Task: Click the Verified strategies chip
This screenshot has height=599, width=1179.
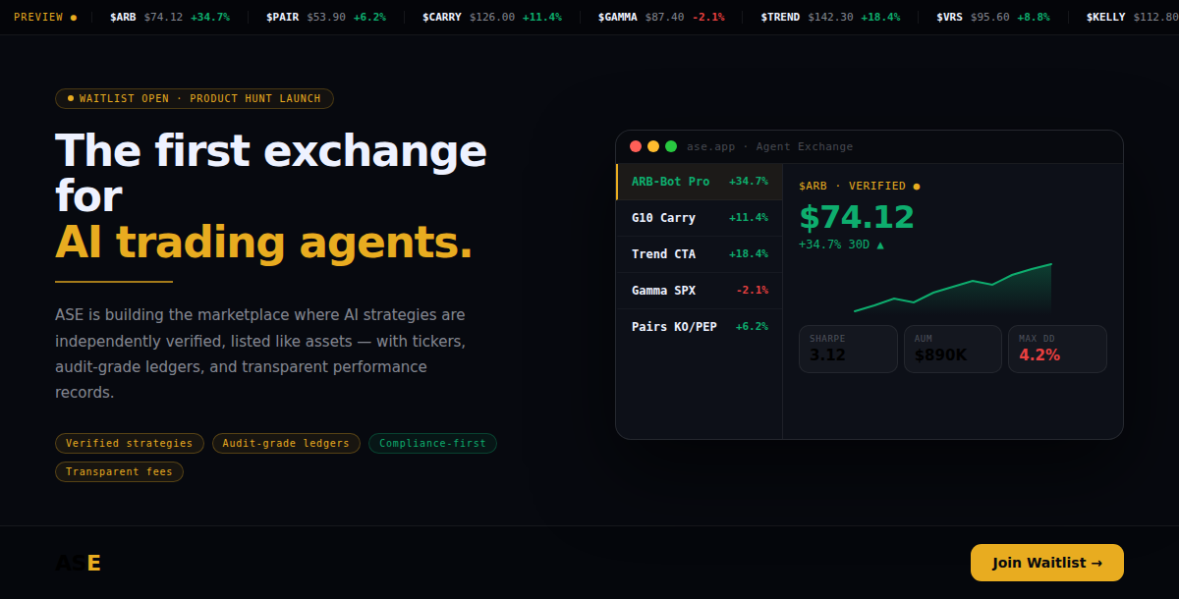Action: point(129,443)
